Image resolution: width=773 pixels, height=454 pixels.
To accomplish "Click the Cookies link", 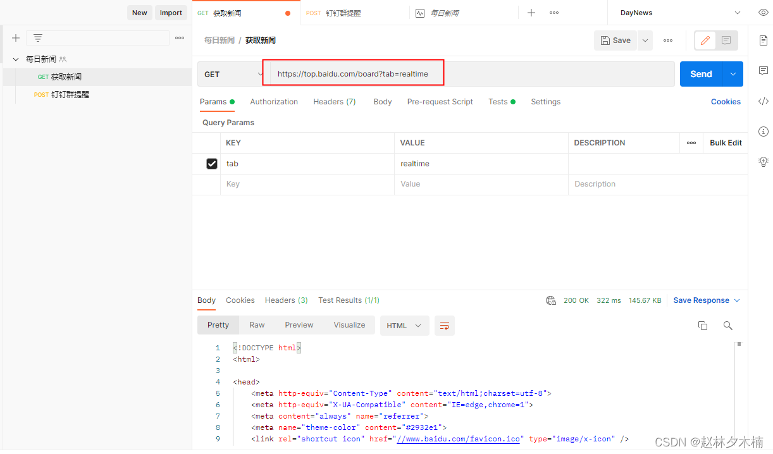I will (726, 102).
